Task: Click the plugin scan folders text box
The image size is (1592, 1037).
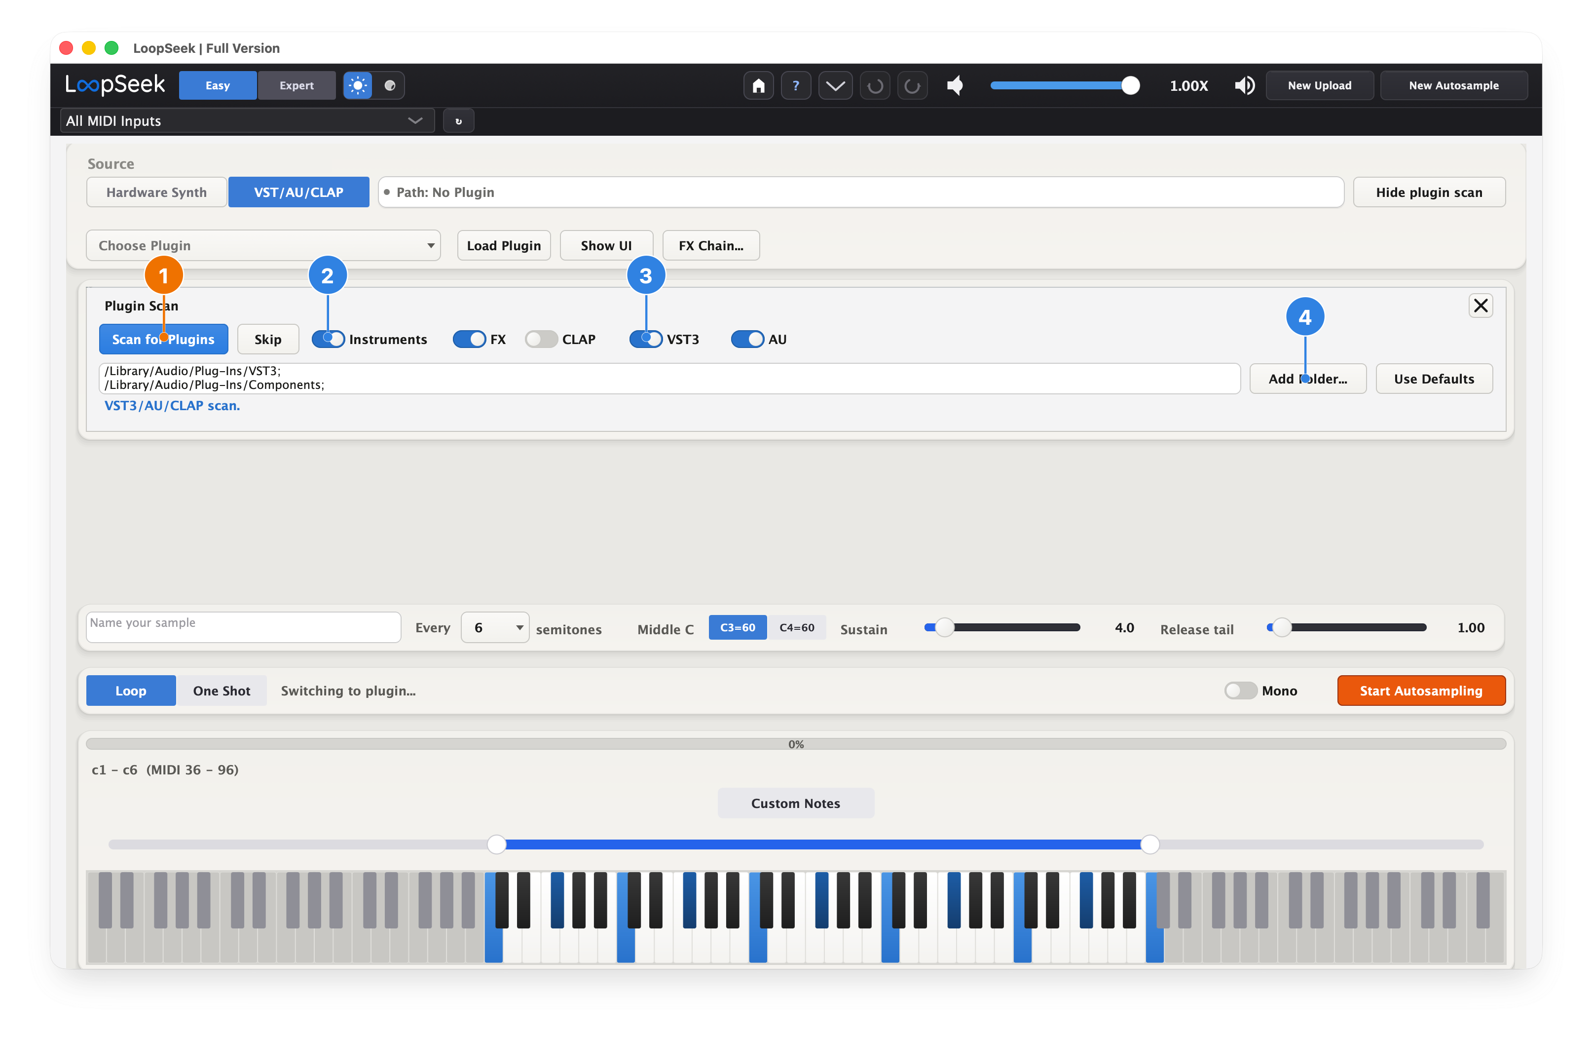Action: click(669, 379)
